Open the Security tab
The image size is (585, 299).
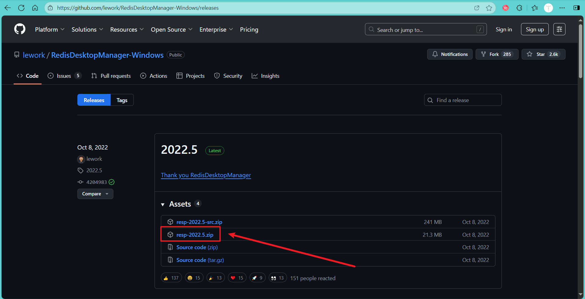point(228,76)
